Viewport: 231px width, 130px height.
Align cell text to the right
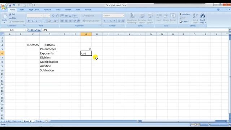click(70, 21)
